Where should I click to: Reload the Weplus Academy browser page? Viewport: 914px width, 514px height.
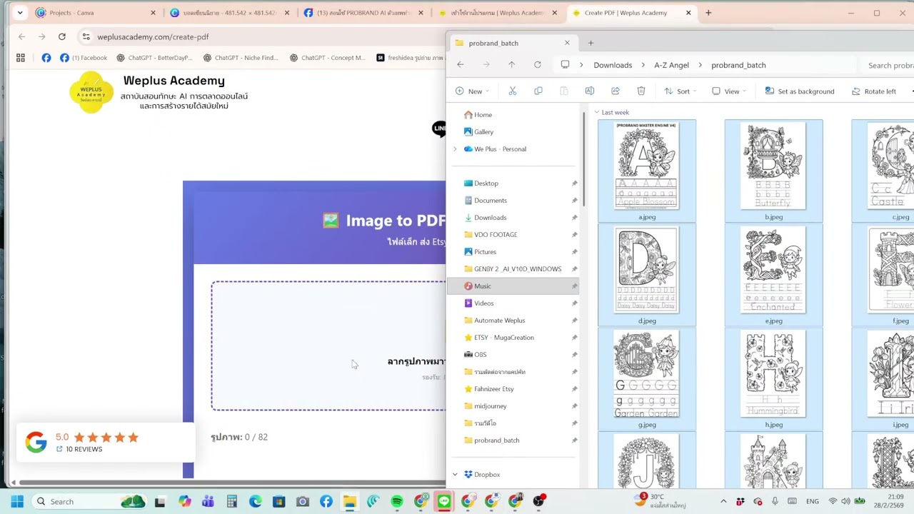(x=62, y=36)
